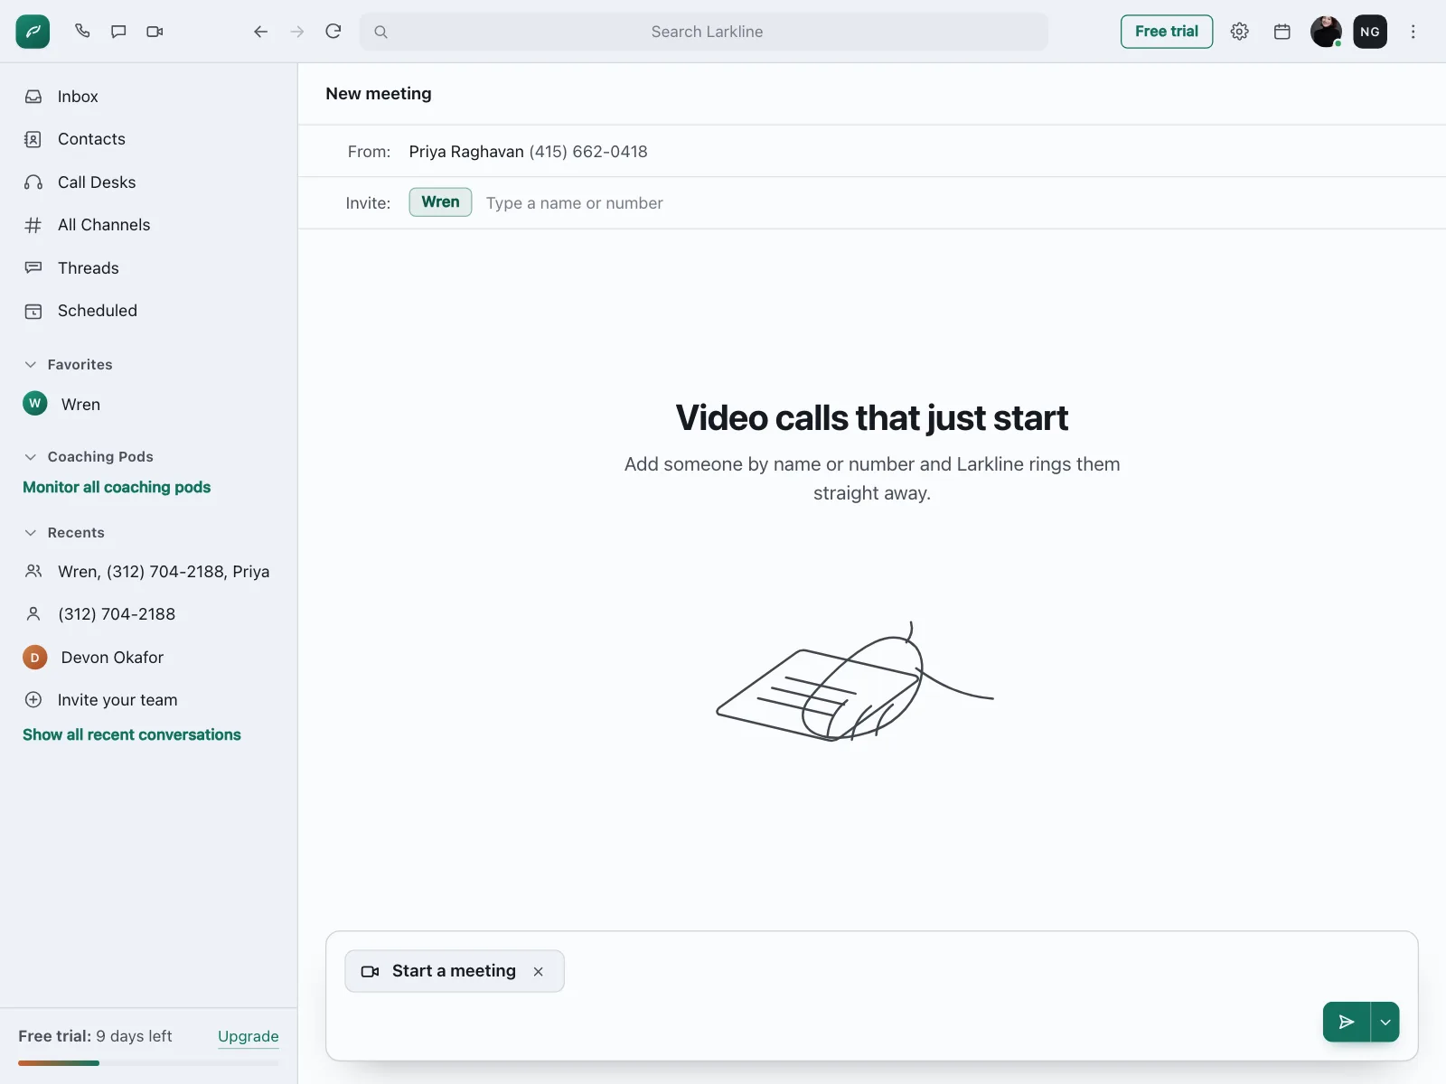Open Devon Okafor conversation
Screen dimensions: 1446x1084
(148, 658)
